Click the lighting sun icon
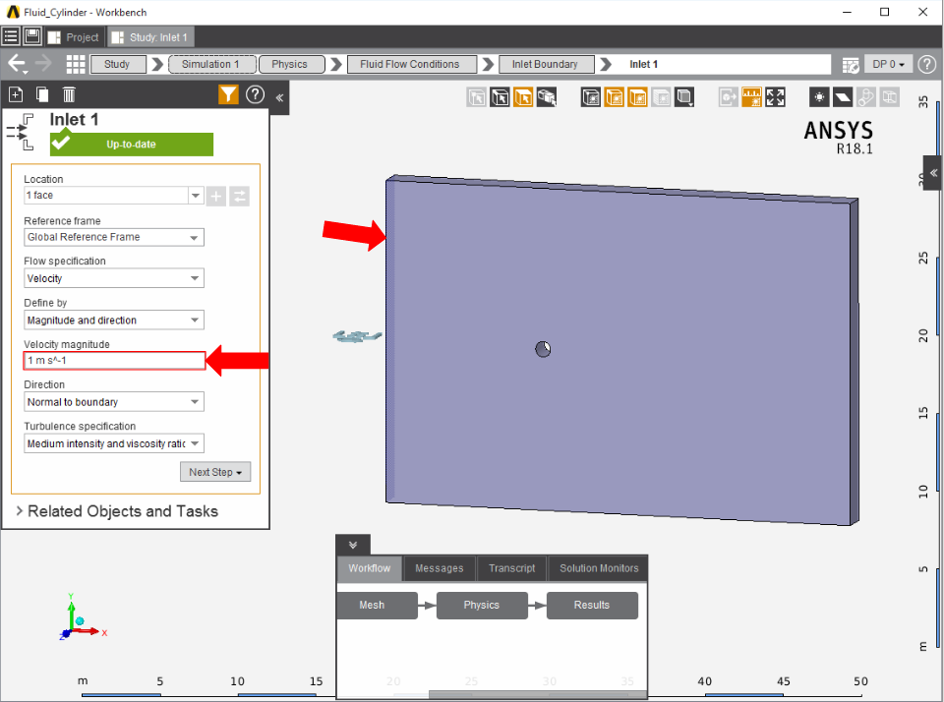 tap(819, 97)
